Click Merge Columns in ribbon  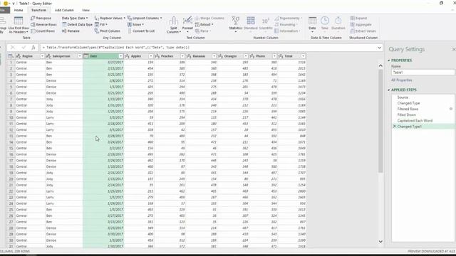click(x=209, y=18)
